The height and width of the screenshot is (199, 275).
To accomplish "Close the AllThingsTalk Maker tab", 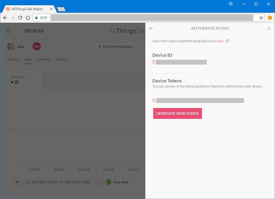I will tap(51, 9).
